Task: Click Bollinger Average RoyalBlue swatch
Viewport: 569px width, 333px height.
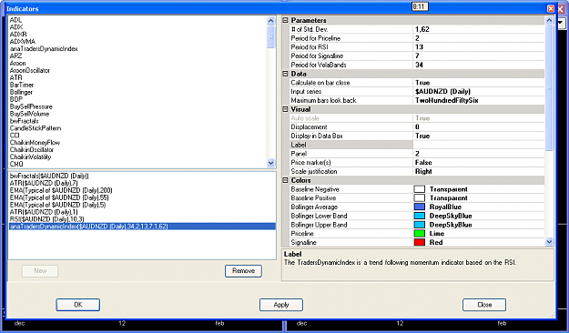Action: click(x=420, y=207)
